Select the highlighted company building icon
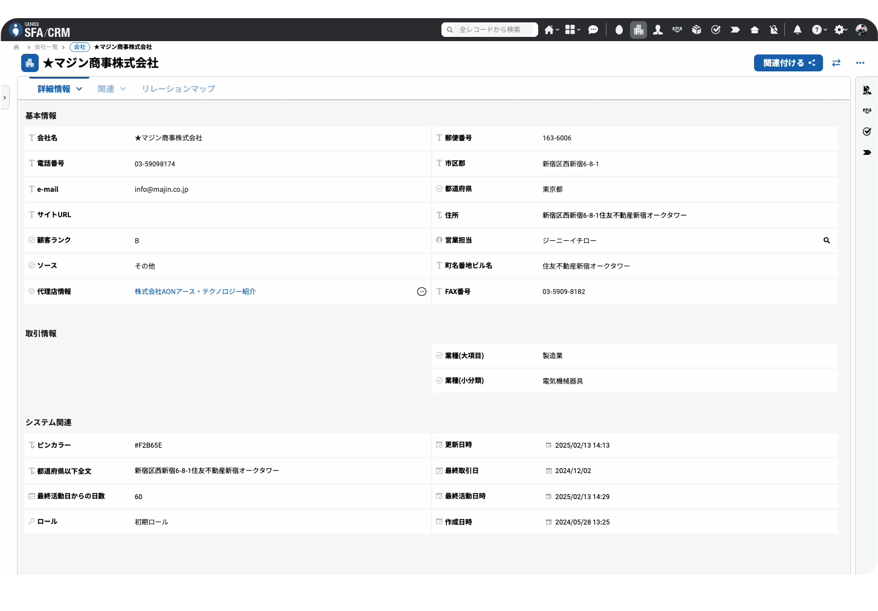878x611 pixels. coord(639,30)
